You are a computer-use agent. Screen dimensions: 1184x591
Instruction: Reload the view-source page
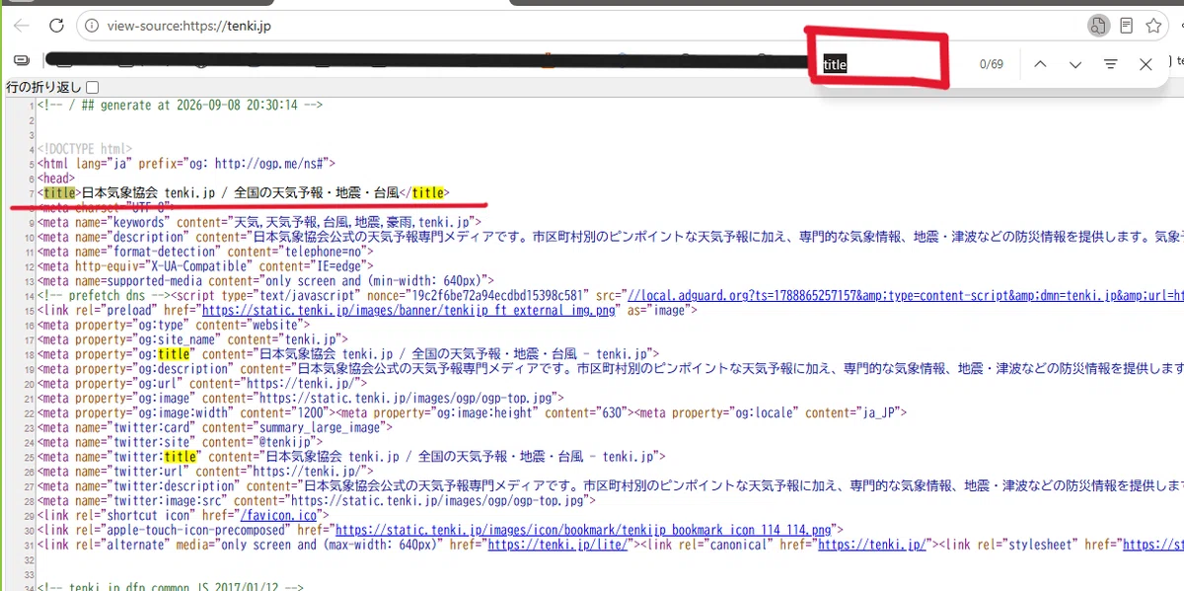pyautogui.click(x=56, y=26)
